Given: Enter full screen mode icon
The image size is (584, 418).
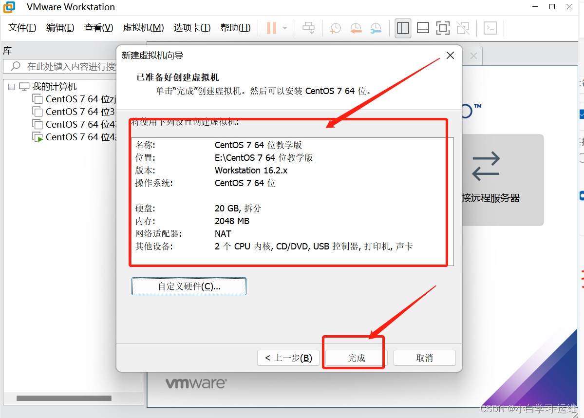Looking at the screenshot, I should [x=443, y=28].
